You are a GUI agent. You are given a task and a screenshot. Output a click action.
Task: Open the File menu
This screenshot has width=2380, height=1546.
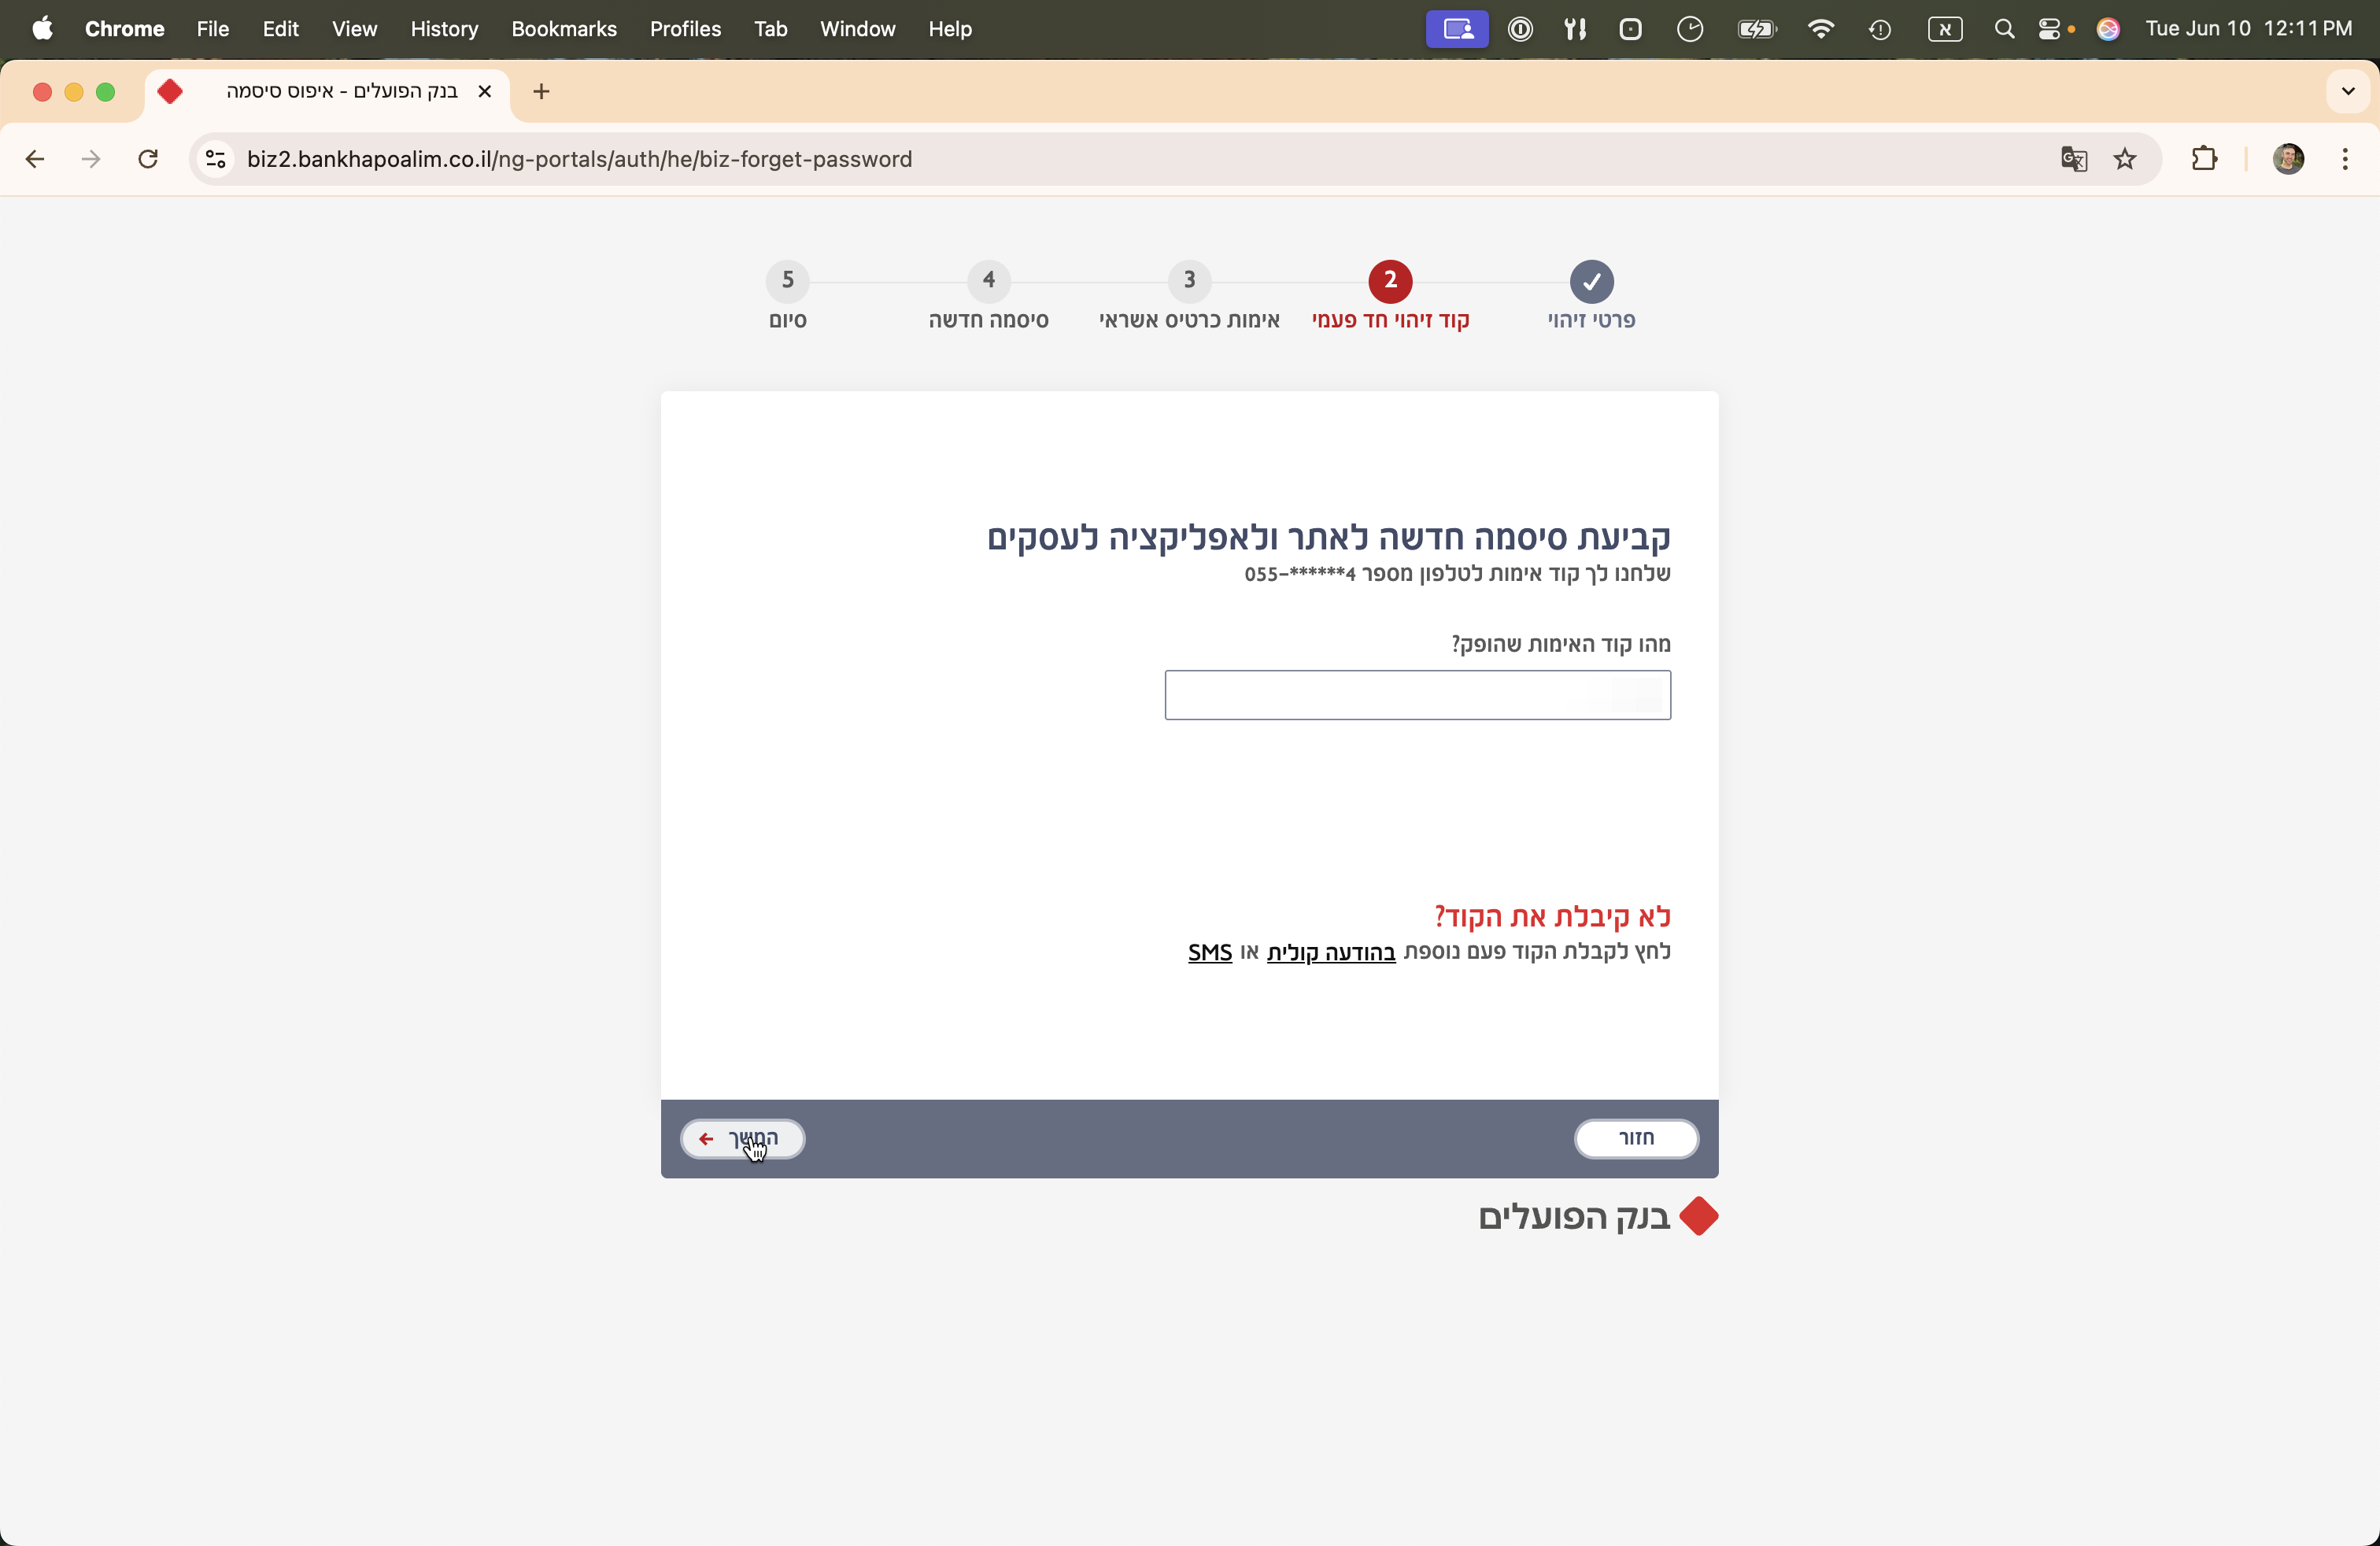(x=212, y=29)
